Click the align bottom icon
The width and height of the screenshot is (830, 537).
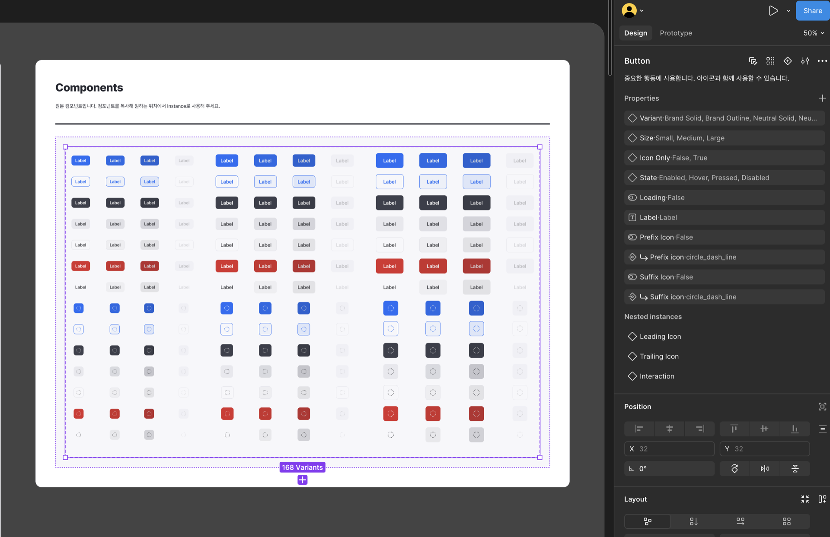[795, 429]
